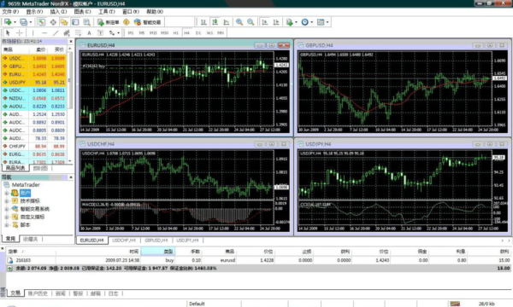Open the Templates toolbar icon
This screenshot has width=513, height=307.
[321, 22]
